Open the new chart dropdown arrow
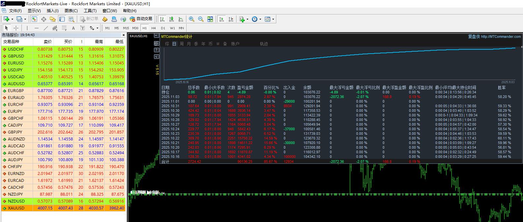This screenshot has height=222, width=523. click(x=12, y=19)
